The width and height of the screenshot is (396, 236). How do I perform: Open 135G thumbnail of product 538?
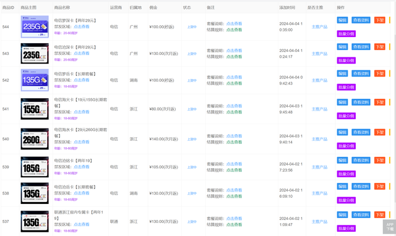pyautogui.click(x=35, y=193)
